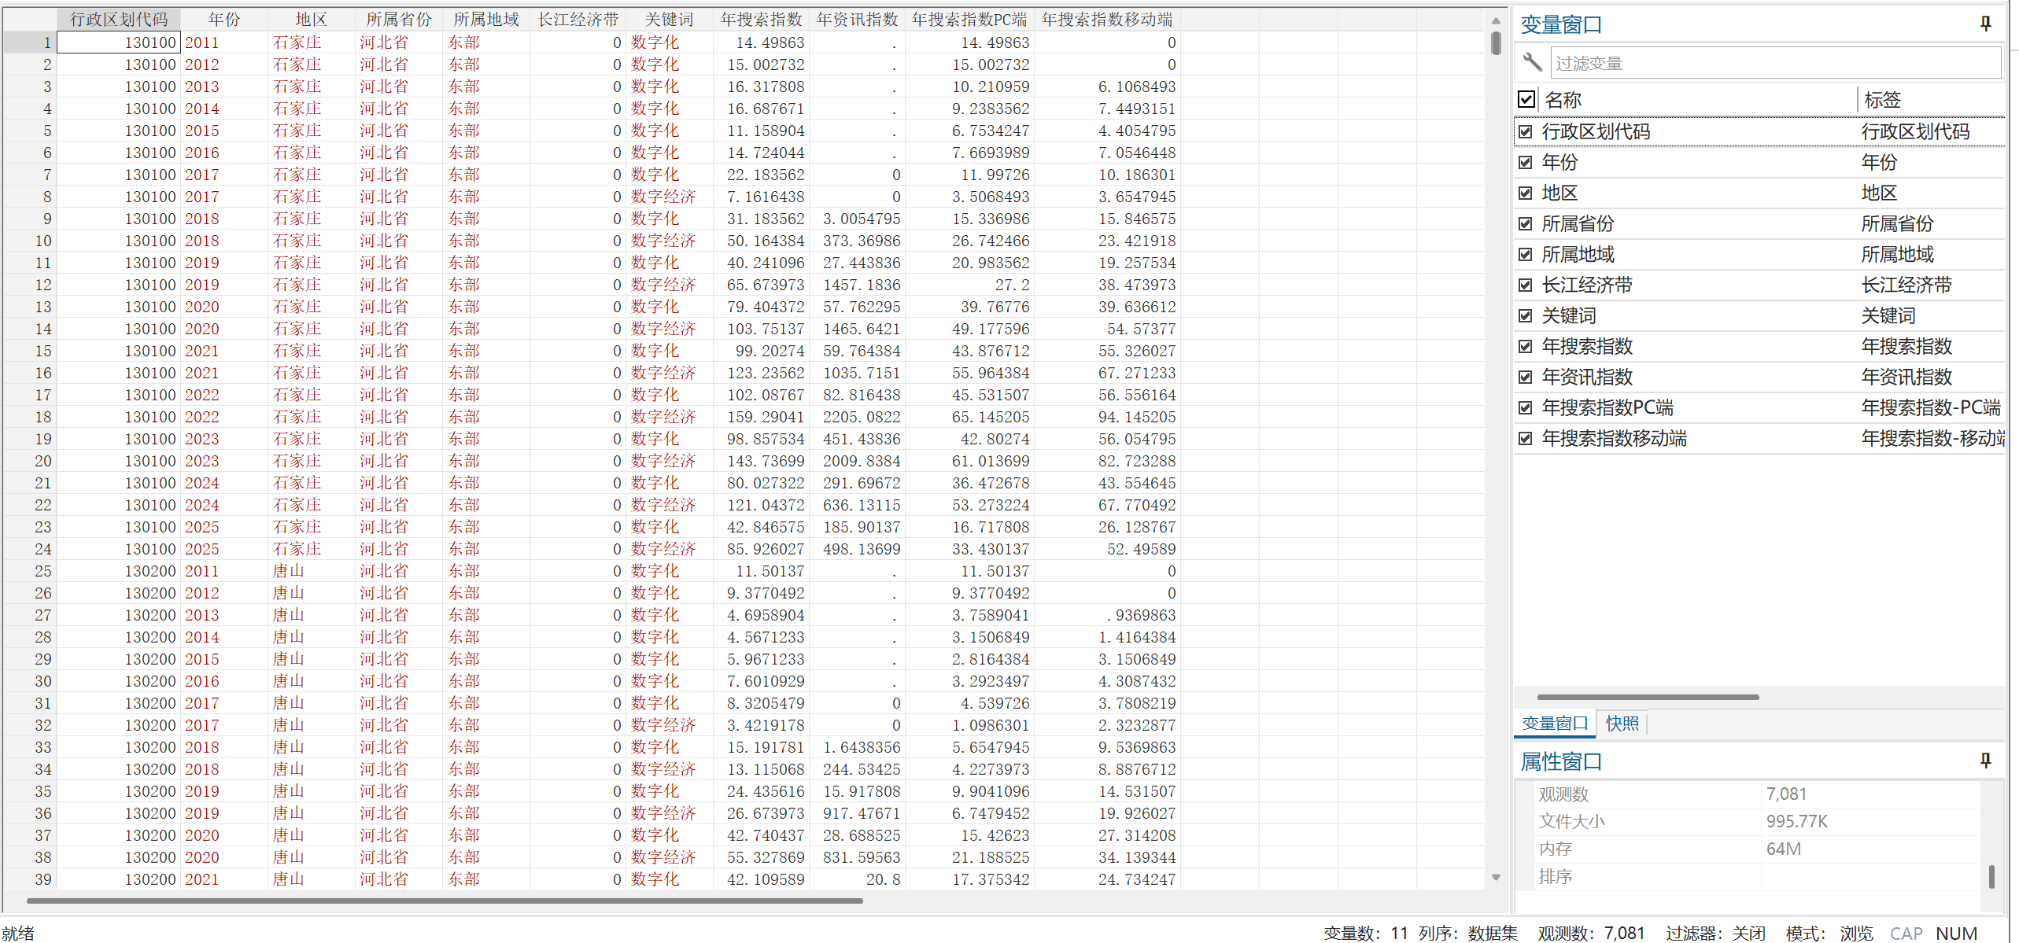2019x943 pixels.
Task: Uncheck the 行政区划代码 variable checkbox
Action: coord(1526,131)
